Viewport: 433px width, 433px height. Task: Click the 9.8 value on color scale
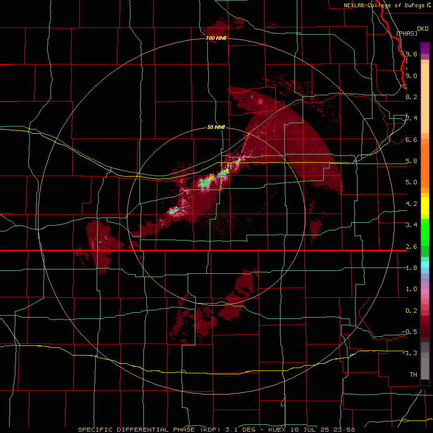411,54
